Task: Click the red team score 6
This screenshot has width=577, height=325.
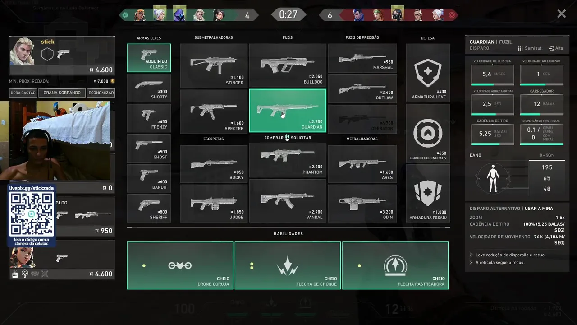Action: click(330, 15)
